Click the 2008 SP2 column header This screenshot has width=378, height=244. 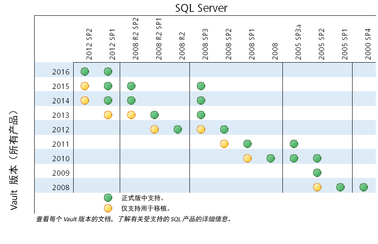tap(228, 44)
